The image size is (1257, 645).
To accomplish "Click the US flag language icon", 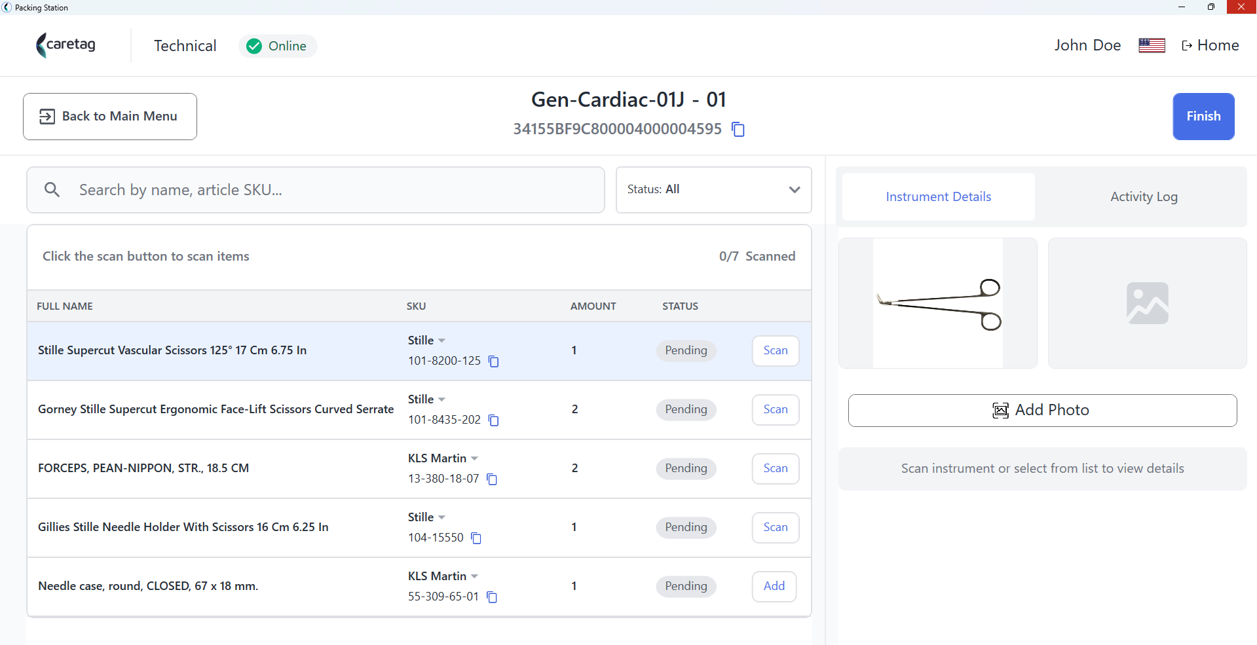I will coord(1152,45).
